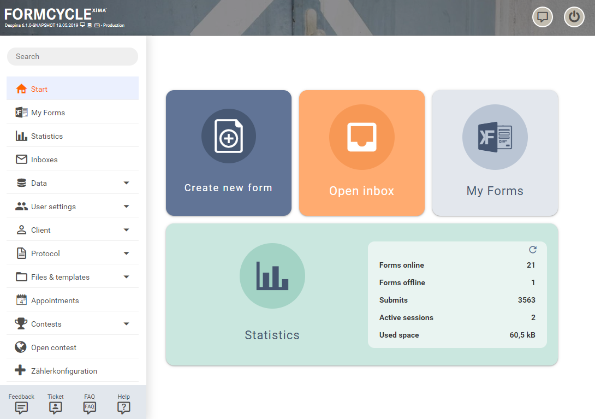595x419 pixels.
Task: Open the chat message icon in header
Action: point(543,17)
